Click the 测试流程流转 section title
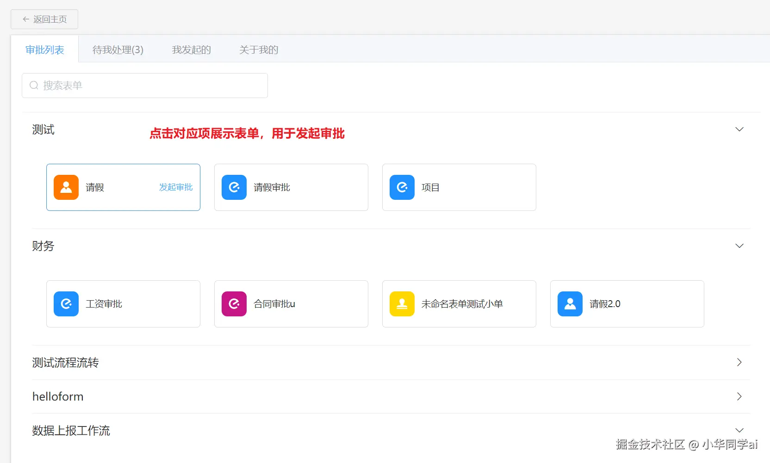 pyautogui.click(x=66, y=363)
